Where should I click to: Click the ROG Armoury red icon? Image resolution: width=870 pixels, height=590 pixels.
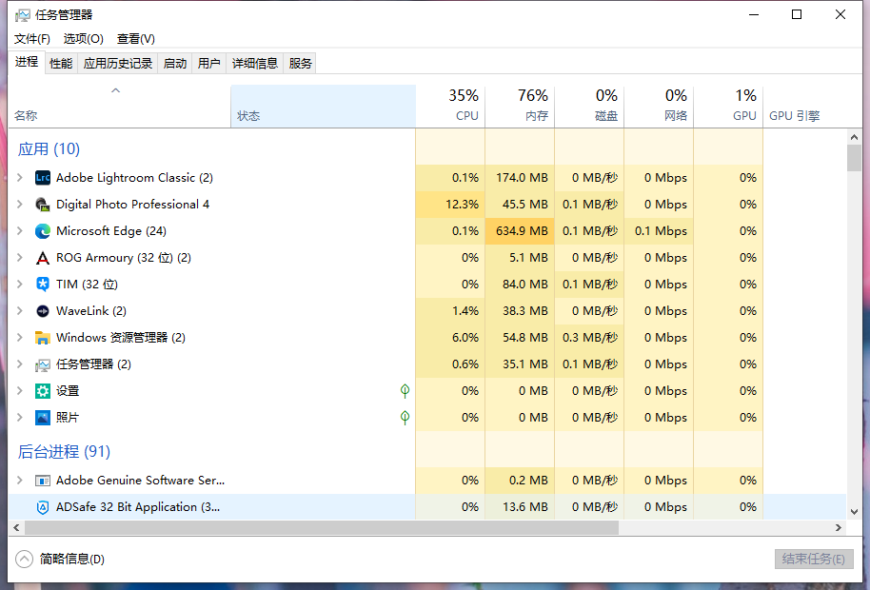click(x=43, y=258)
